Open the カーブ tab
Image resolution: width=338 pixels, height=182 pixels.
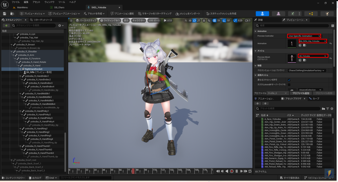314,99
